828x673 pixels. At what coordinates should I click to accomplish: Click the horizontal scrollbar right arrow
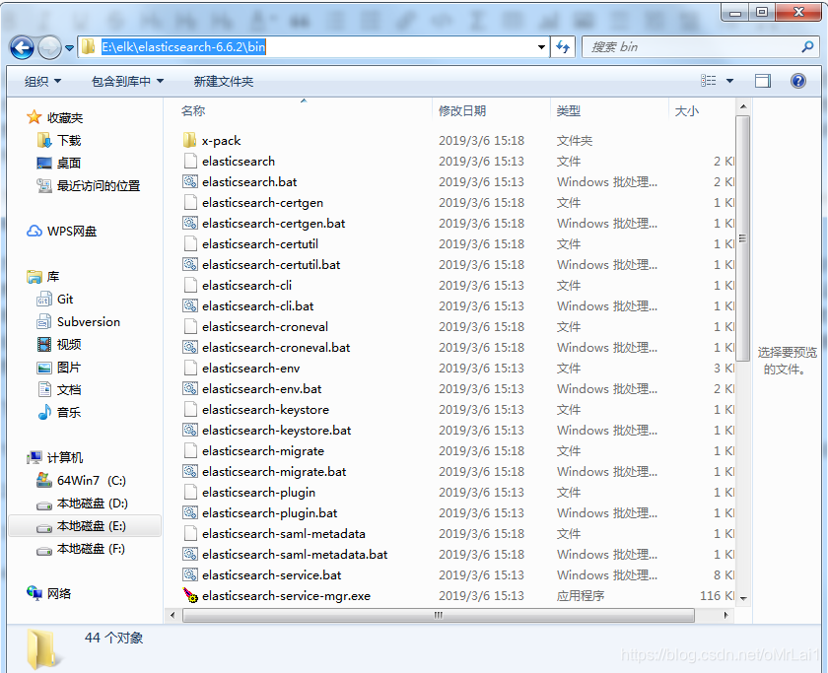pyautogui.click(x=725, y=615)
